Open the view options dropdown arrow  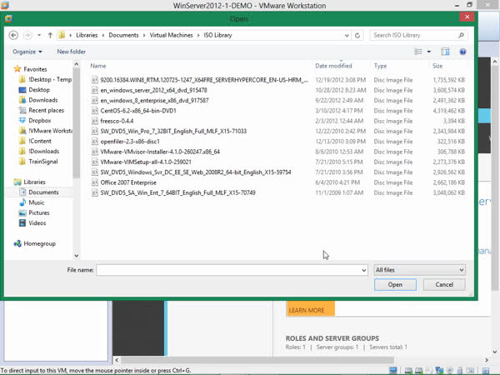(x=429, y=52)
